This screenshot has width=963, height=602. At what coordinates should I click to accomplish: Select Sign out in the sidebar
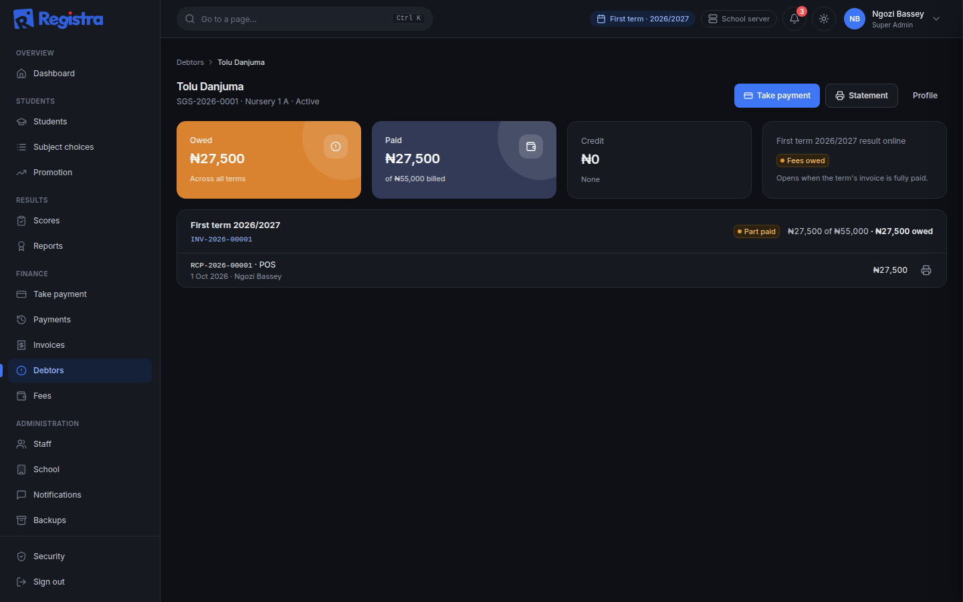click(x=80, y=582)
